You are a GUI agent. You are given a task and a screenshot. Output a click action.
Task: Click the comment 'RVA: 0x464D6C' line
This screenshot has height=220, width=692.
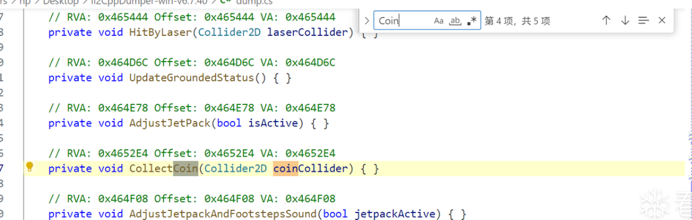192,62
